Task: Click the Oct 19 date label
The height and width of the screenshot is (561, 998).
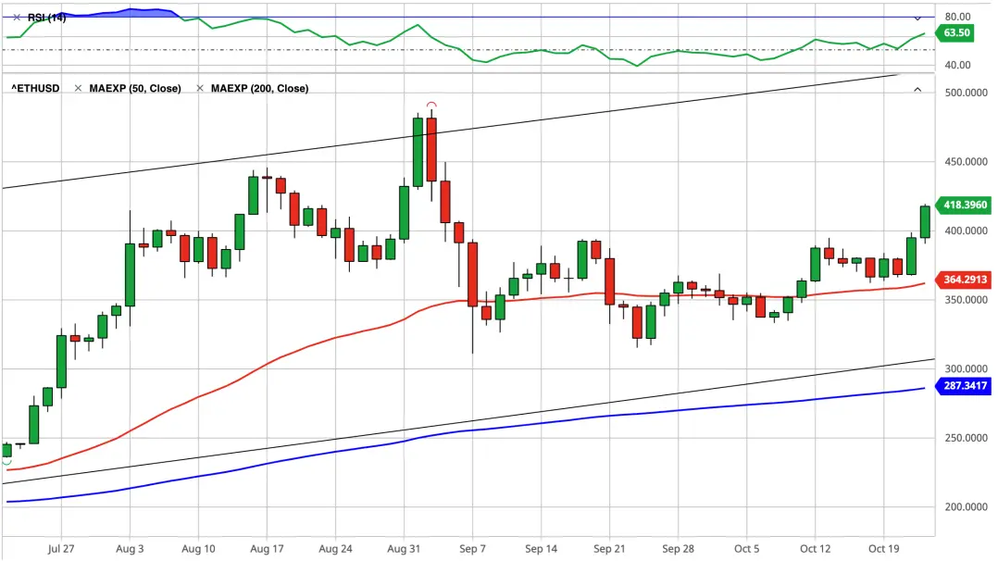Action: tap(884, 549)
